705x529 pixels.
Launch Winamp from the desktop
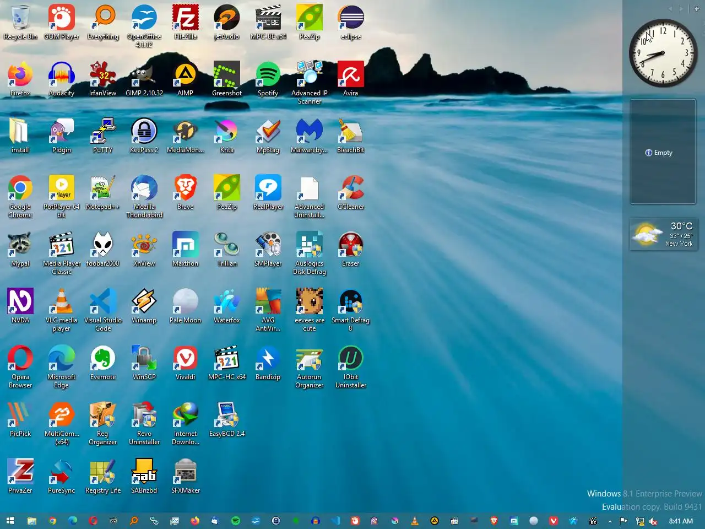point(144,306)
